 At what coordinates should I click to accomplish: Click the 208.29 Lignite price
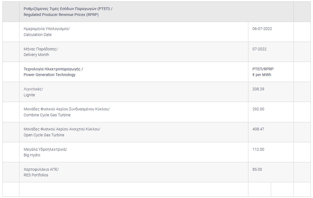[258, 89]
